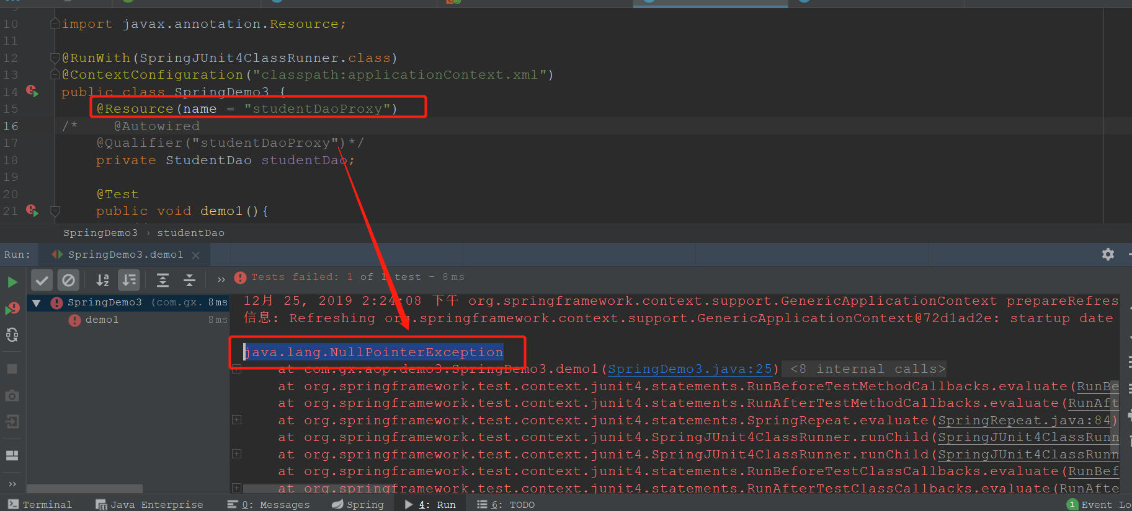The width and height of the screenshot is (1132, 511).
Task: Collapse the SpringDemo3 test tree node
Action: point(36,303)
